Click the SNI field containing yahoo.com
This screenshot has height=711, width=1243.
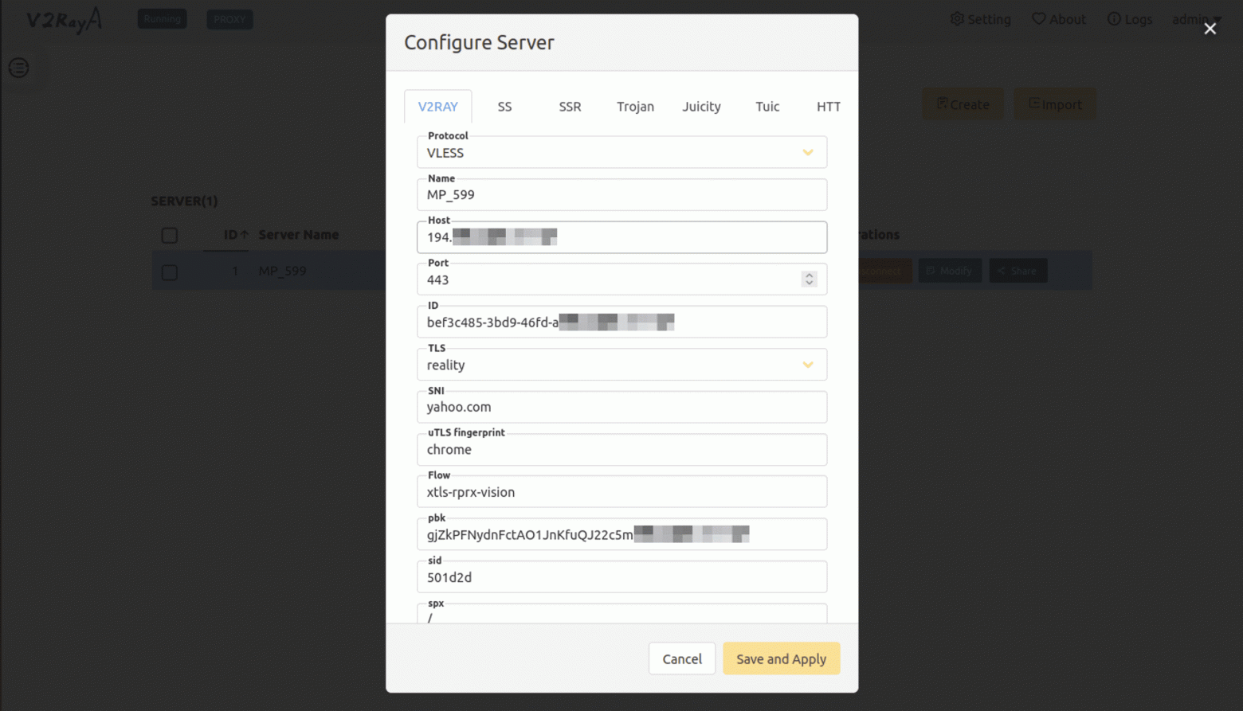(x=621, y=408)
